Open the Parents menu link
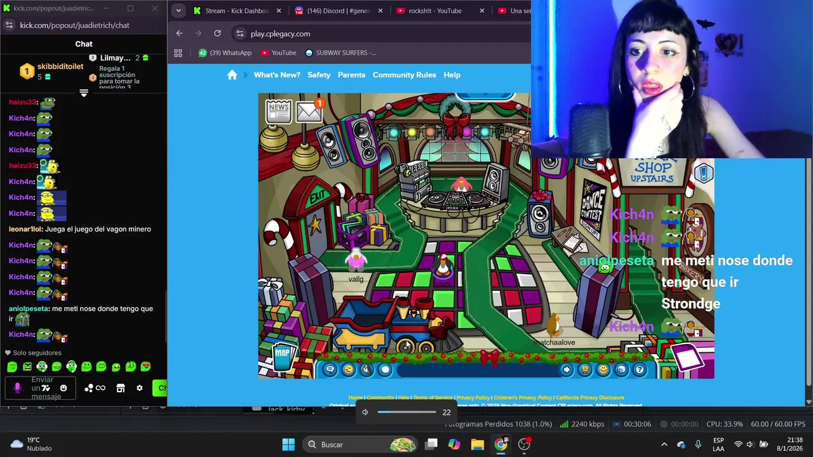The height and width of the screenshot is (457, 813). (351, 75)
